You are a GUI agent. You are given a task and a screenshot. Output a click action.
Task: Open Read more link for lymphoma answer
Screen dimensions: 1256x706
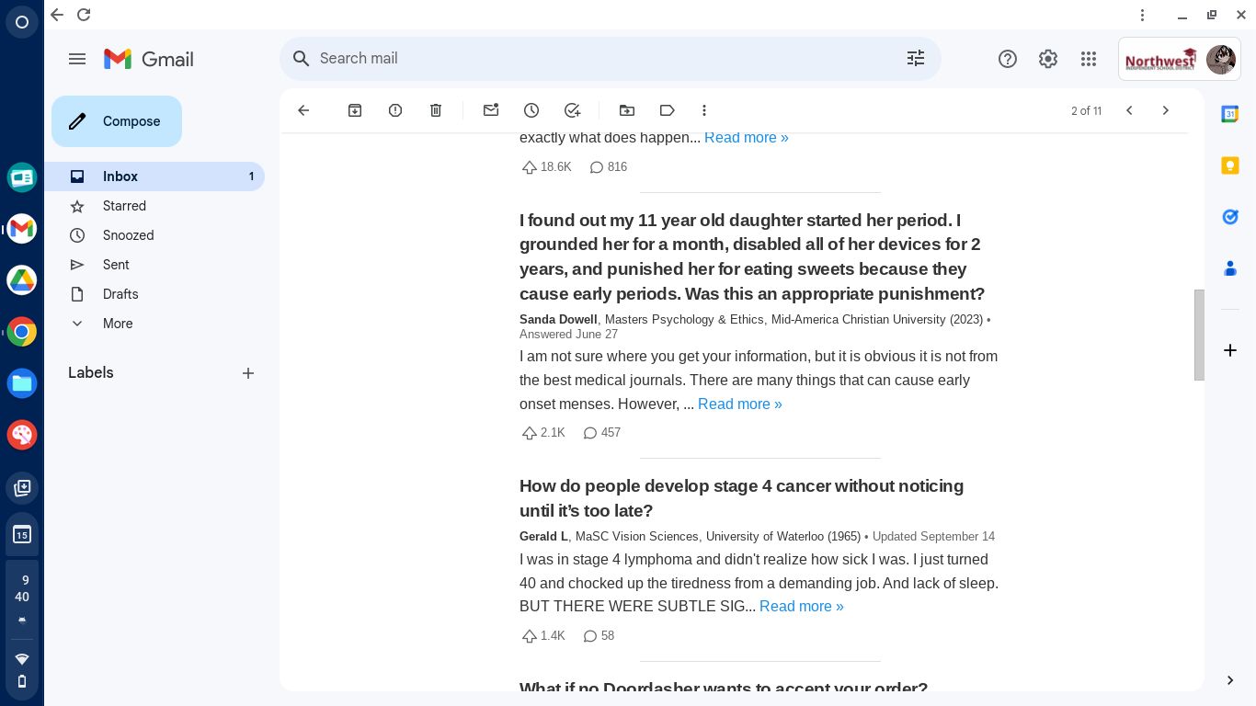coord(801,607)
